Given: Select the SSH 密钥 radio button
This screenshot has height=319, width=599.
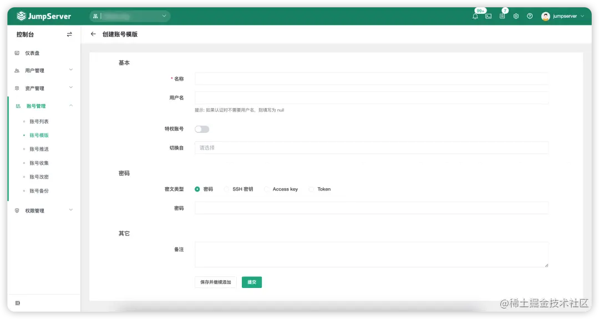Looking at the screenshot, I should point(226,189).
